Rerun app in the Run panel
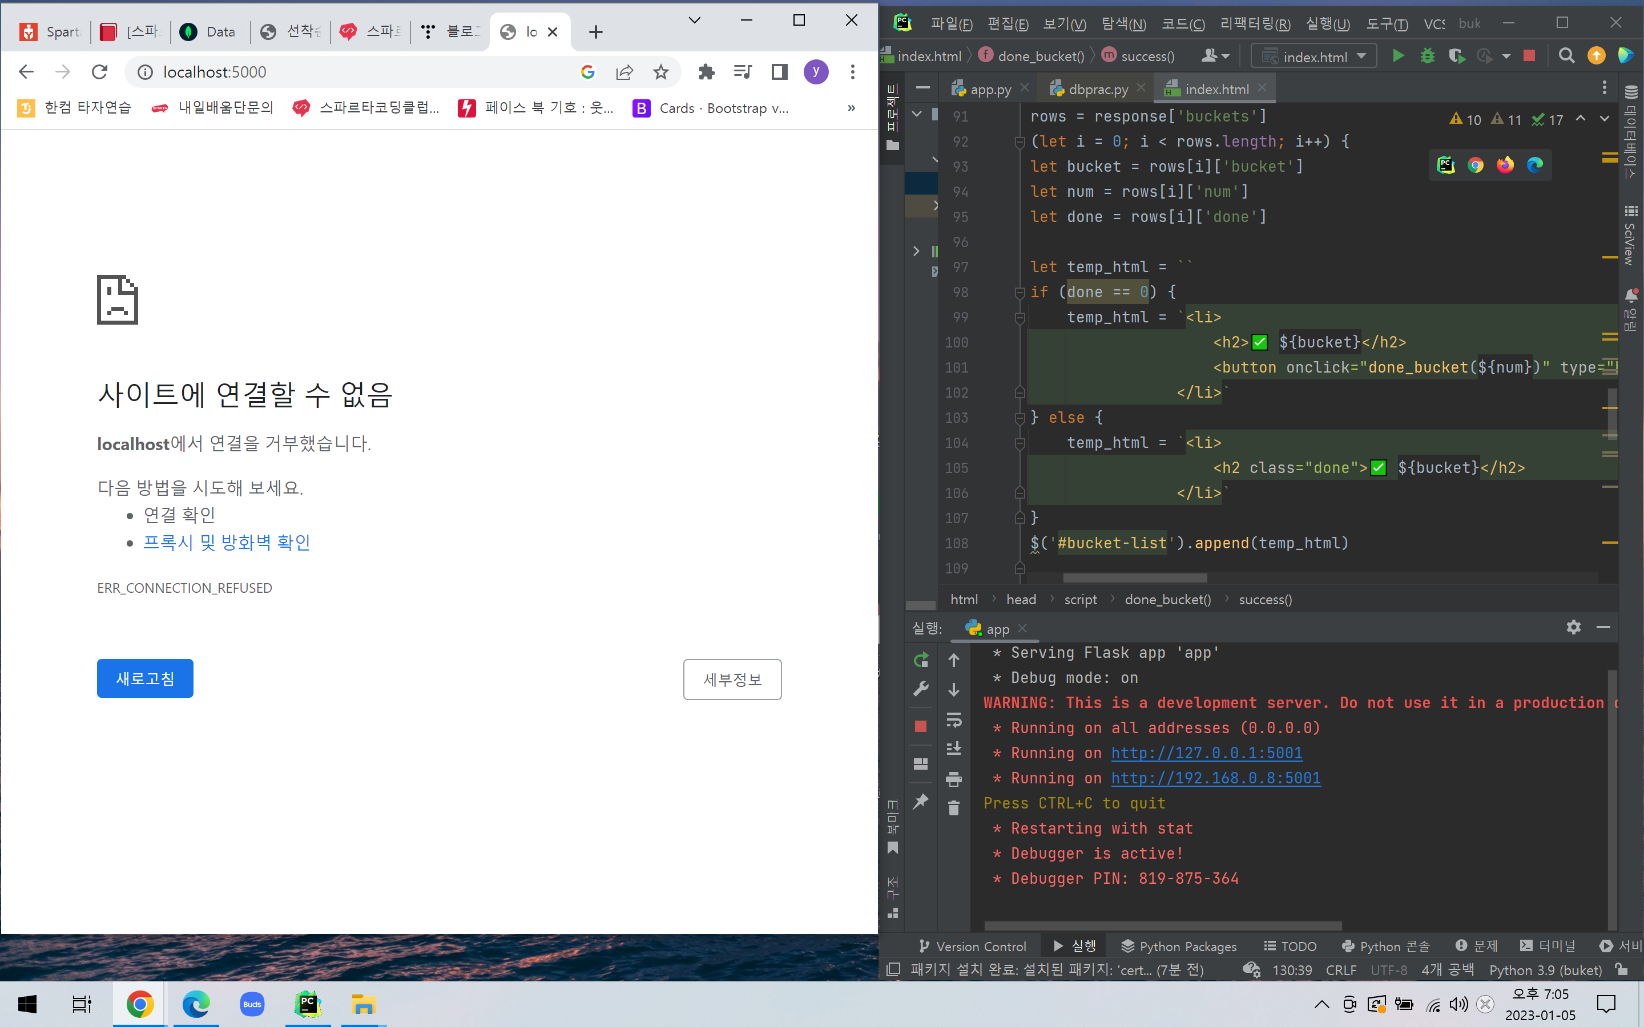 921,660
